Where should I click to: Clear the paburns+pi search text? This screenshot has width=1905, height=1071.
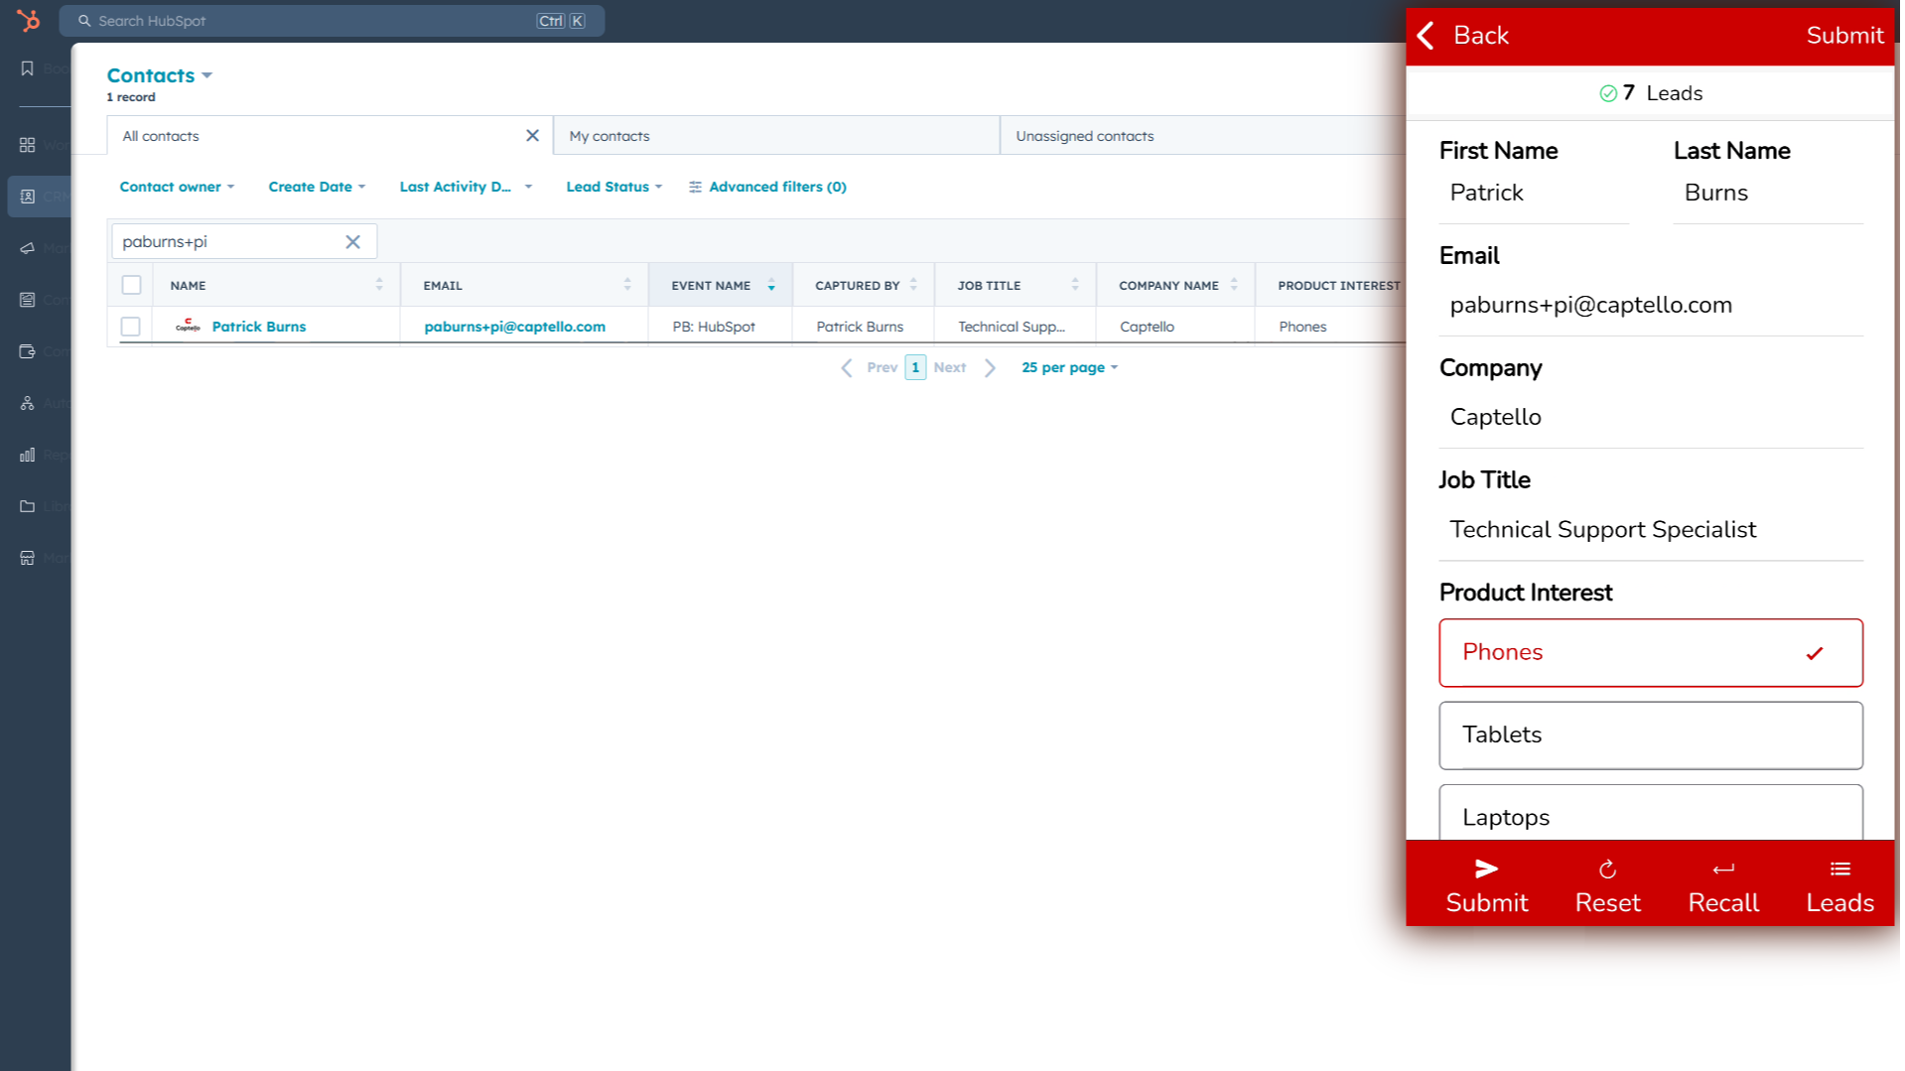[352, 242]
